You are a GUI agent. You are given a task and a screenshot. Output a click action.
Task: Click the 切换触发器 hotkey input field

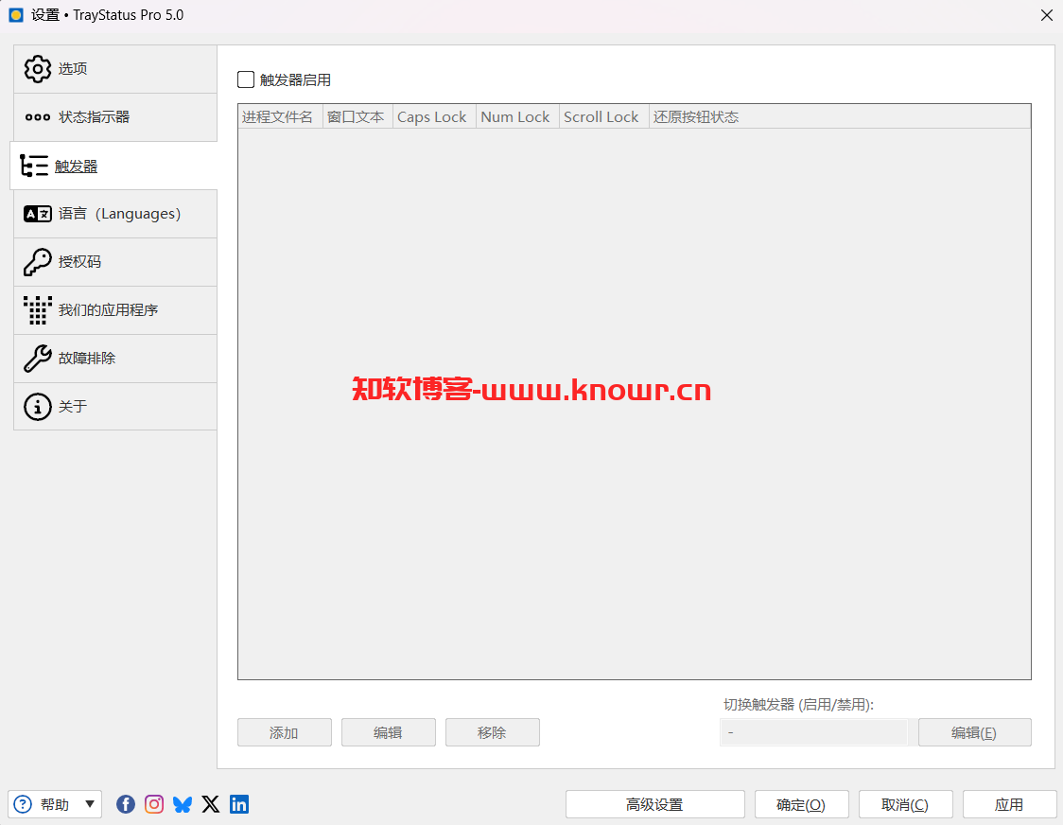[813, 732]
